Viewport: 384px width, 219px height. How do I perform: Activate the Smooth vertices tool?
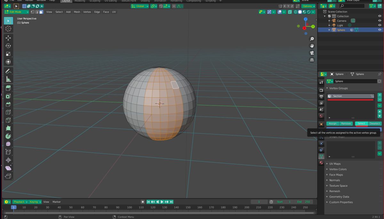8,144
